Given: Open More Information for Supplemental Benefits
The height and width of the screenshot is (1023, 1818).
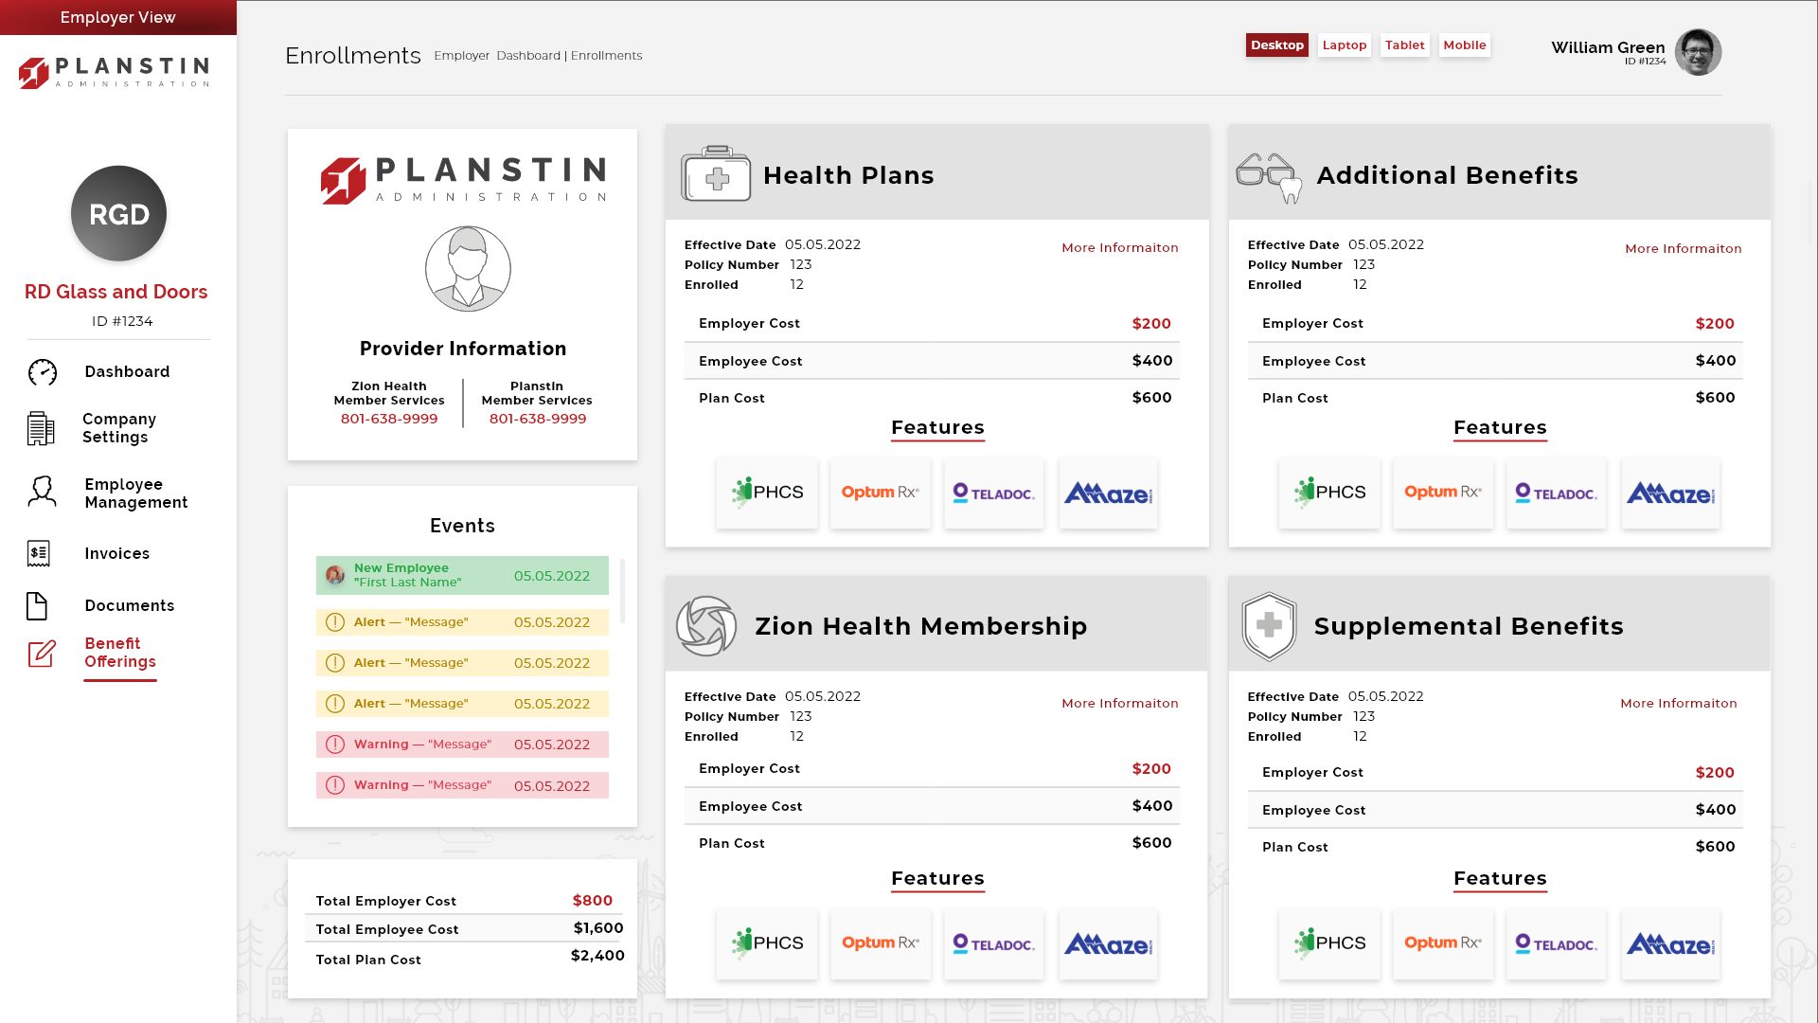Looking at the screenshot, I should pos(1678,704).
